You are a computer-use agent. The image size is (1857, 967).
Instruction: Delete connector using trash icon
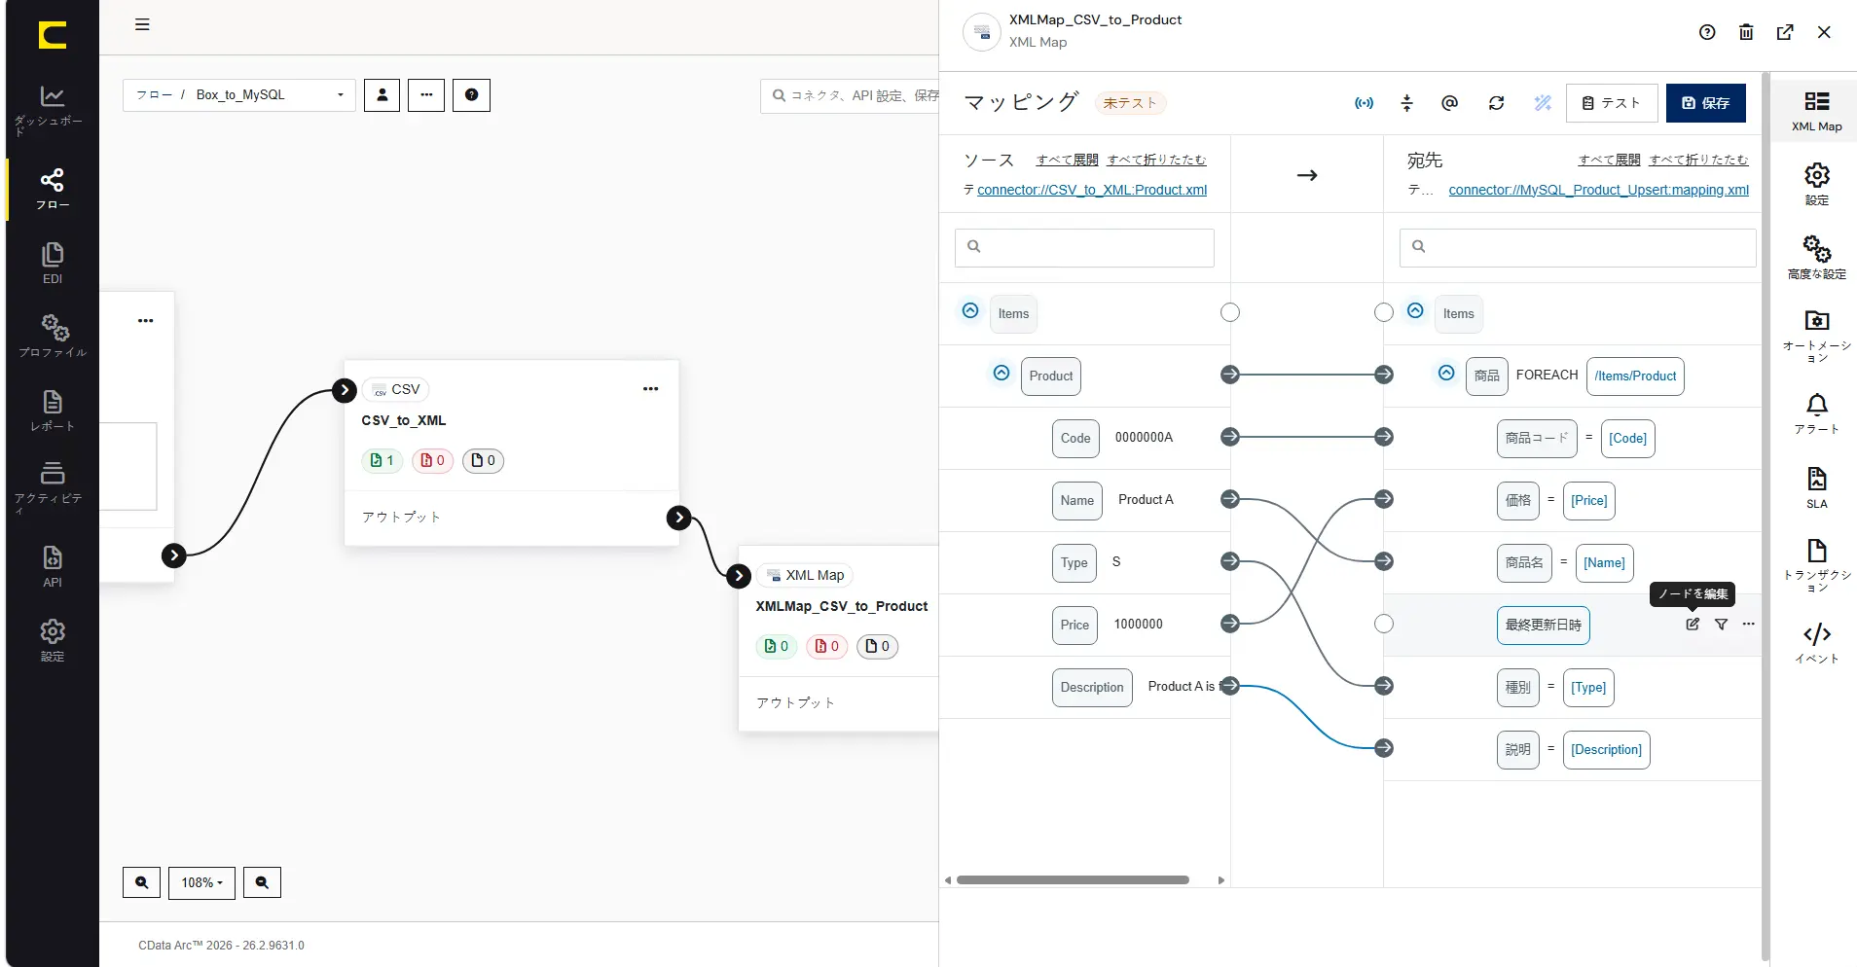click(1746, 32)
